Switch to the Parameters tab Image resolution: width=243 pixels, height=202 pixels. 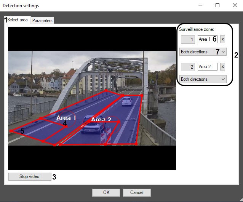point(42,21)
